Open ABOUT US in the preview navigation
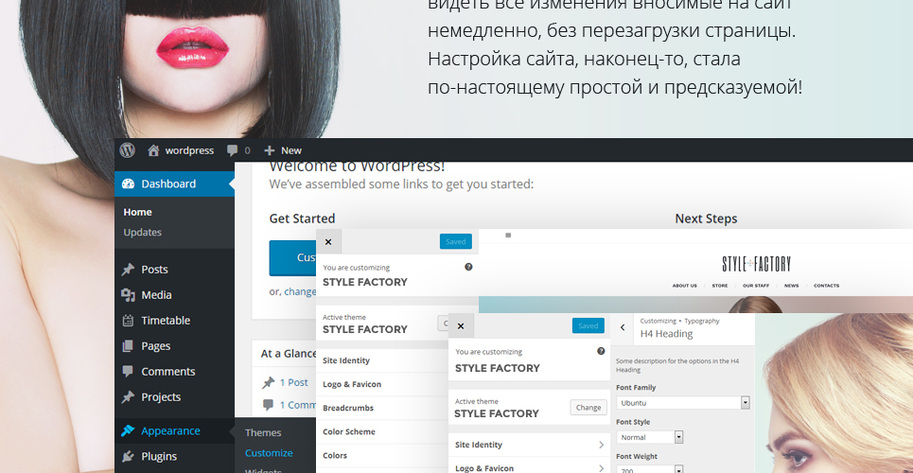Image resolution: width=913 pixels, height=473 pixels. (x=684, y=286)
